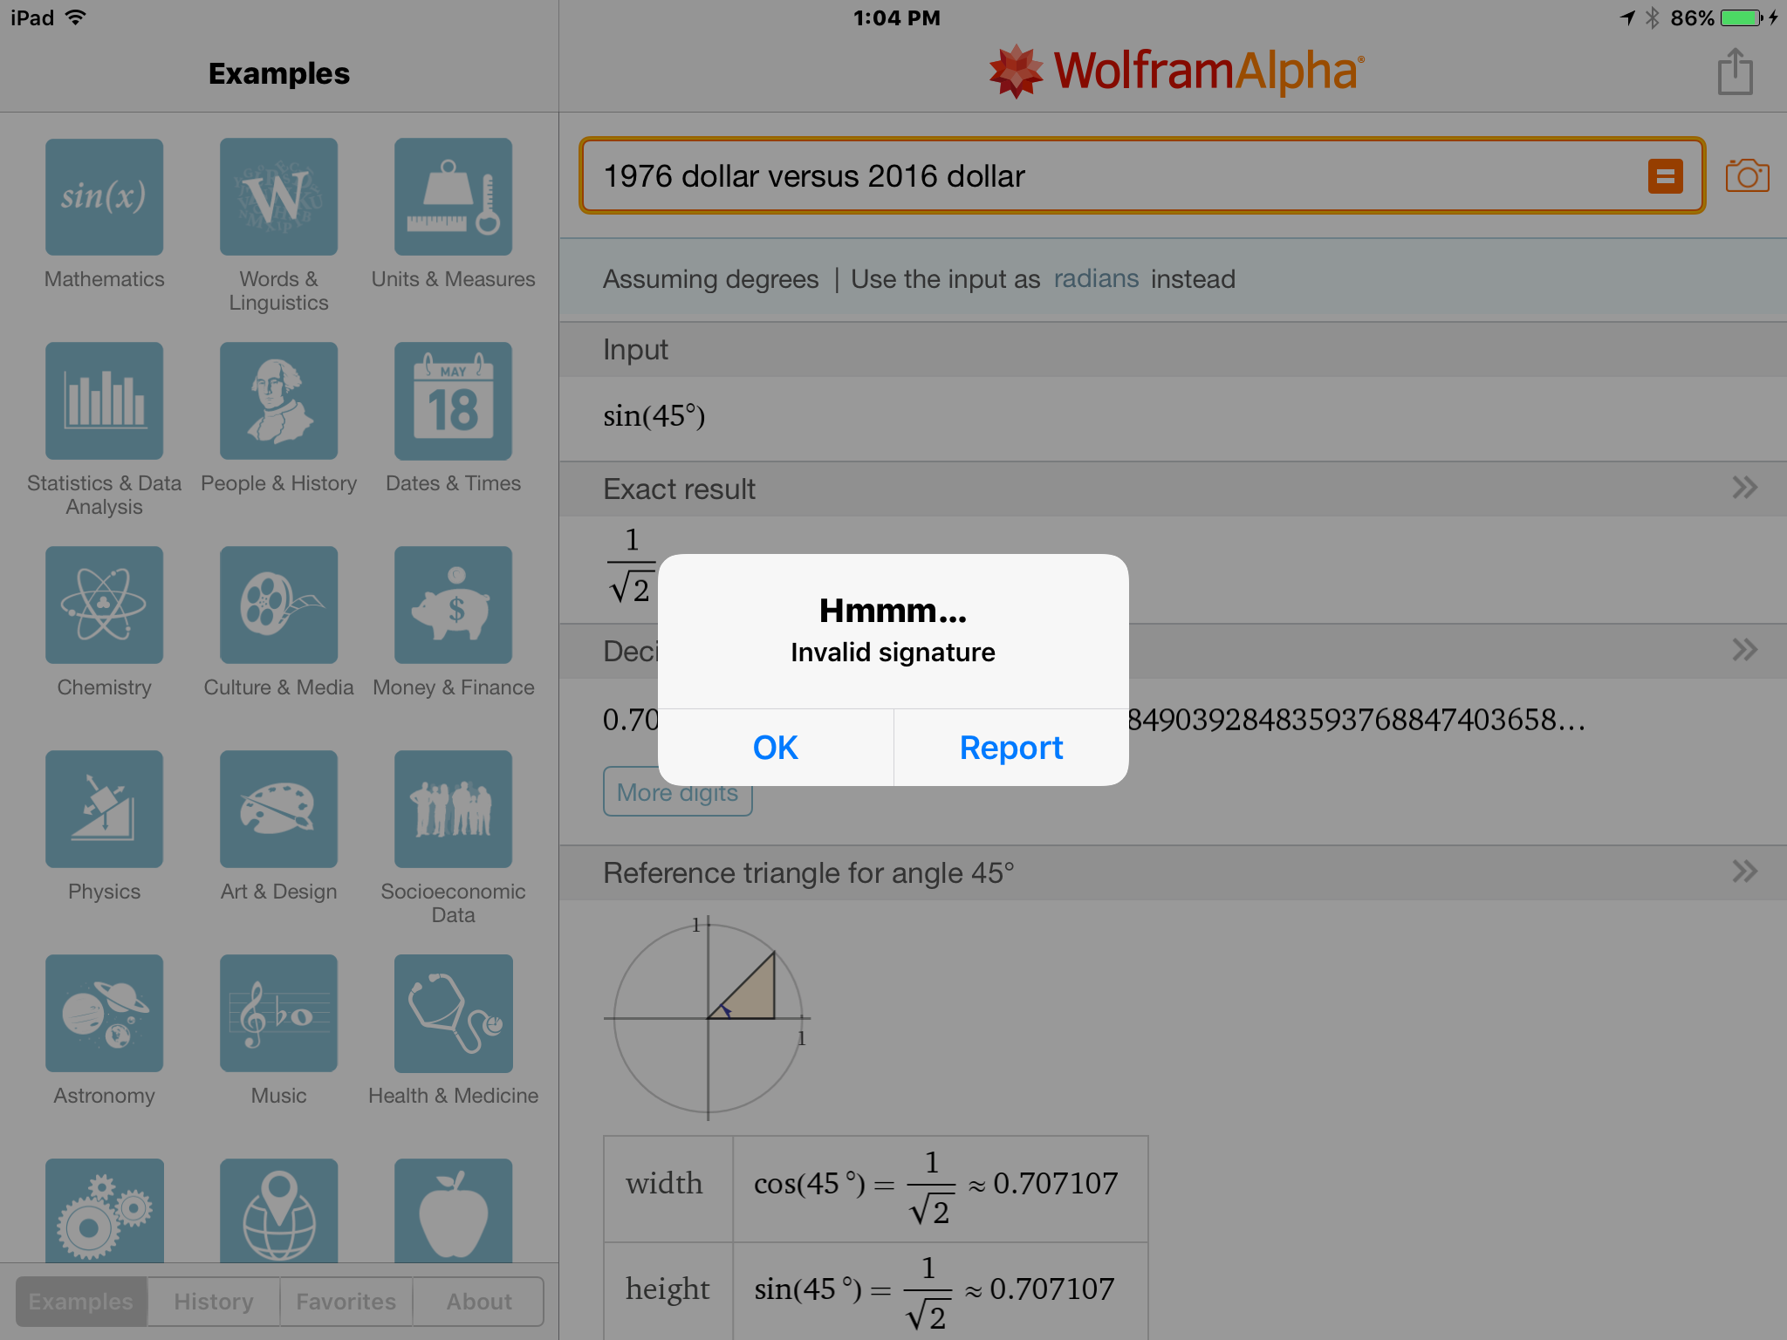
Task: Open the globe map-pin category icon
Action: [x=278, y=1211]
